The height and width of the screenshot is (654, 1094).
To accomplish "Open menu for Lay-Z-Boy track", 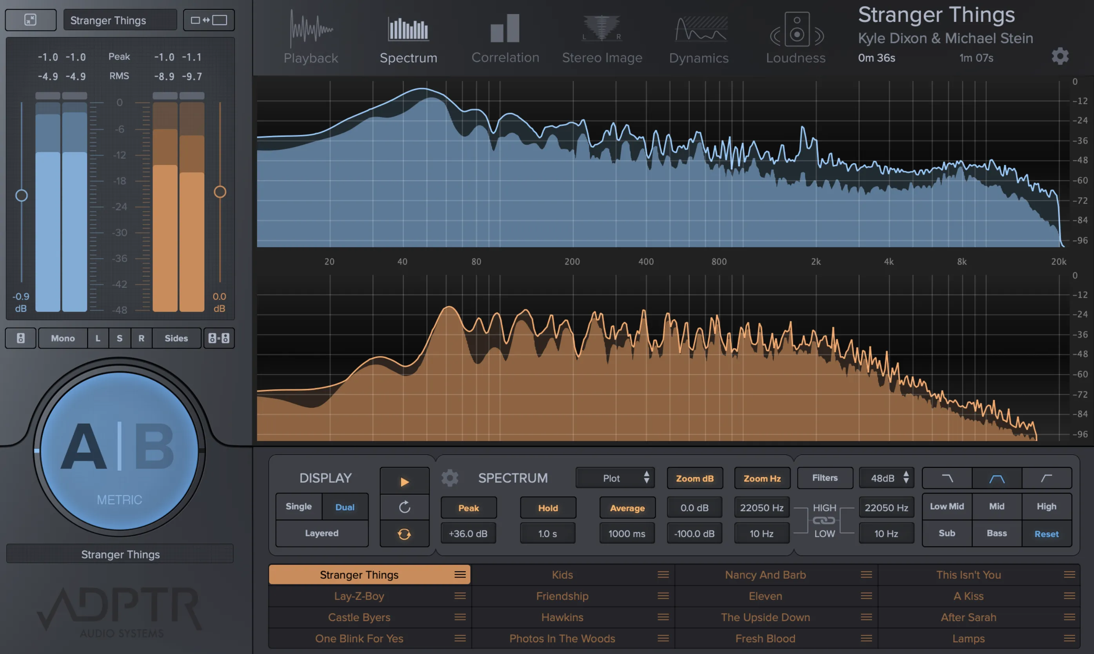I will [x=460, y=596].
